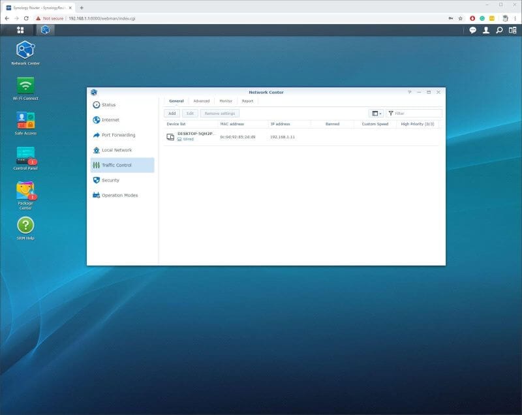The height and width of the screenshot is (415, 522).
Task: Launch Wi-Fi Connect from desktop
Action: pyautogui.click(x=25, y=85)
